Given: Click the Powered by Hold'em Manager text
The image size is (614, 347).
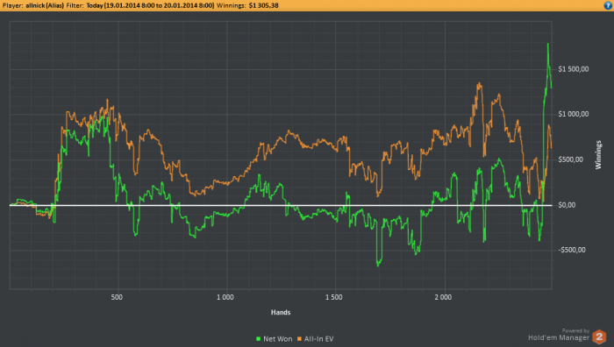Looking at the screenshot, I should click(x=559, y=335).
